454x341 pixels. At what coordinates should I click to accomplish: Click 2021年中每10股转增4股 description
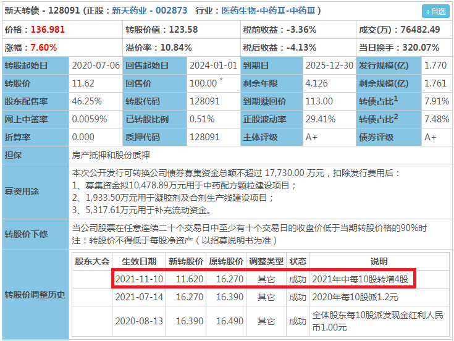tap(360, 279)
